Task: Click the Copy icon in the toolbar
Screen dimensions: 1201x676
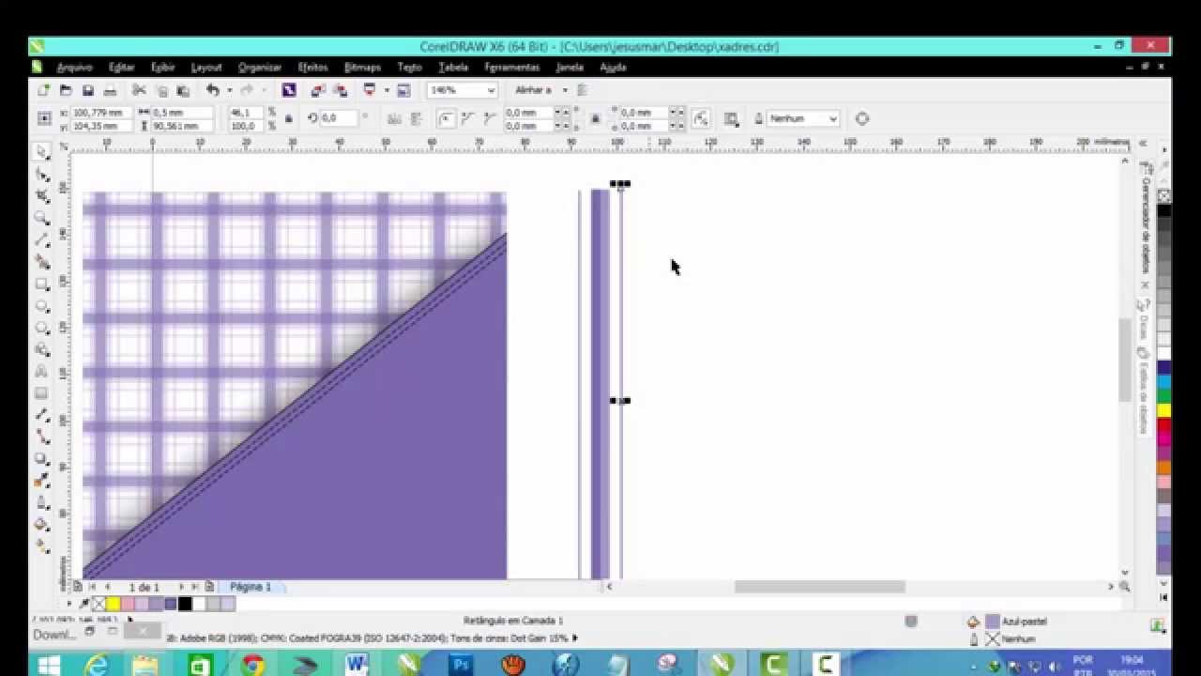Action: [x=161, y=90]
